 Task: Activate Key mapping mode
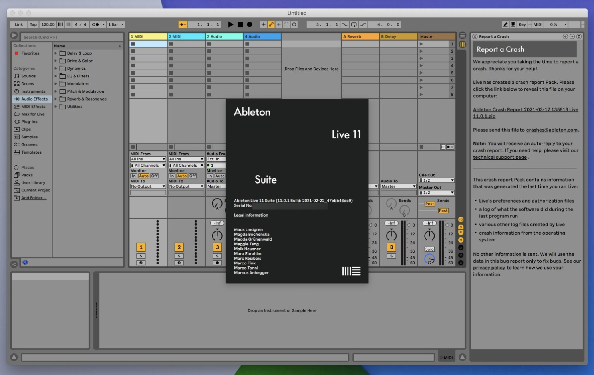coord(522,24)
